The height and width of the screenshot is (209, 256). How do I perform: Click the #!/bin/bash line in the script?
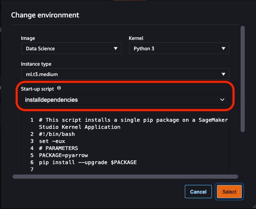pos(57,134)
